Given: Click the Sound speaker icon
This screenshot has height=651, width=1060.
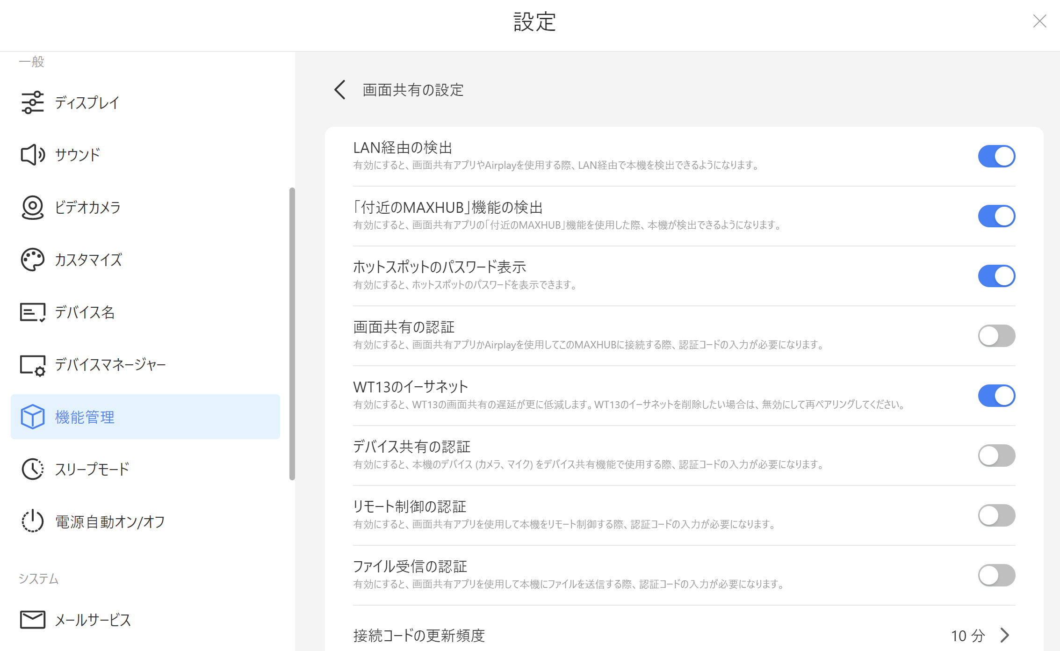Looking at the screenshot, I should click(32, 155).
